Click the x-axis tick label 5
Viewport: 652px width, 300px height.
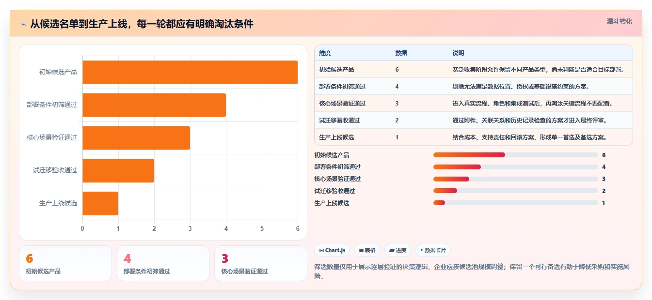[262, 228]
